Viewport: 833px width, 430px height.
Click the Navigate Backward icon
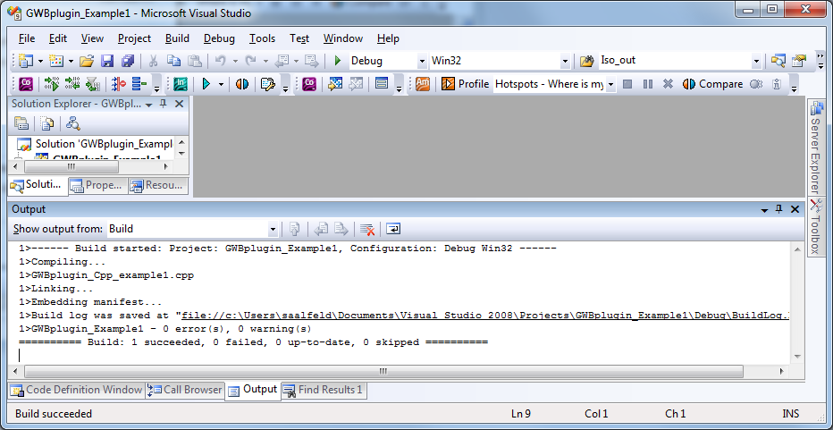[281, 61]
